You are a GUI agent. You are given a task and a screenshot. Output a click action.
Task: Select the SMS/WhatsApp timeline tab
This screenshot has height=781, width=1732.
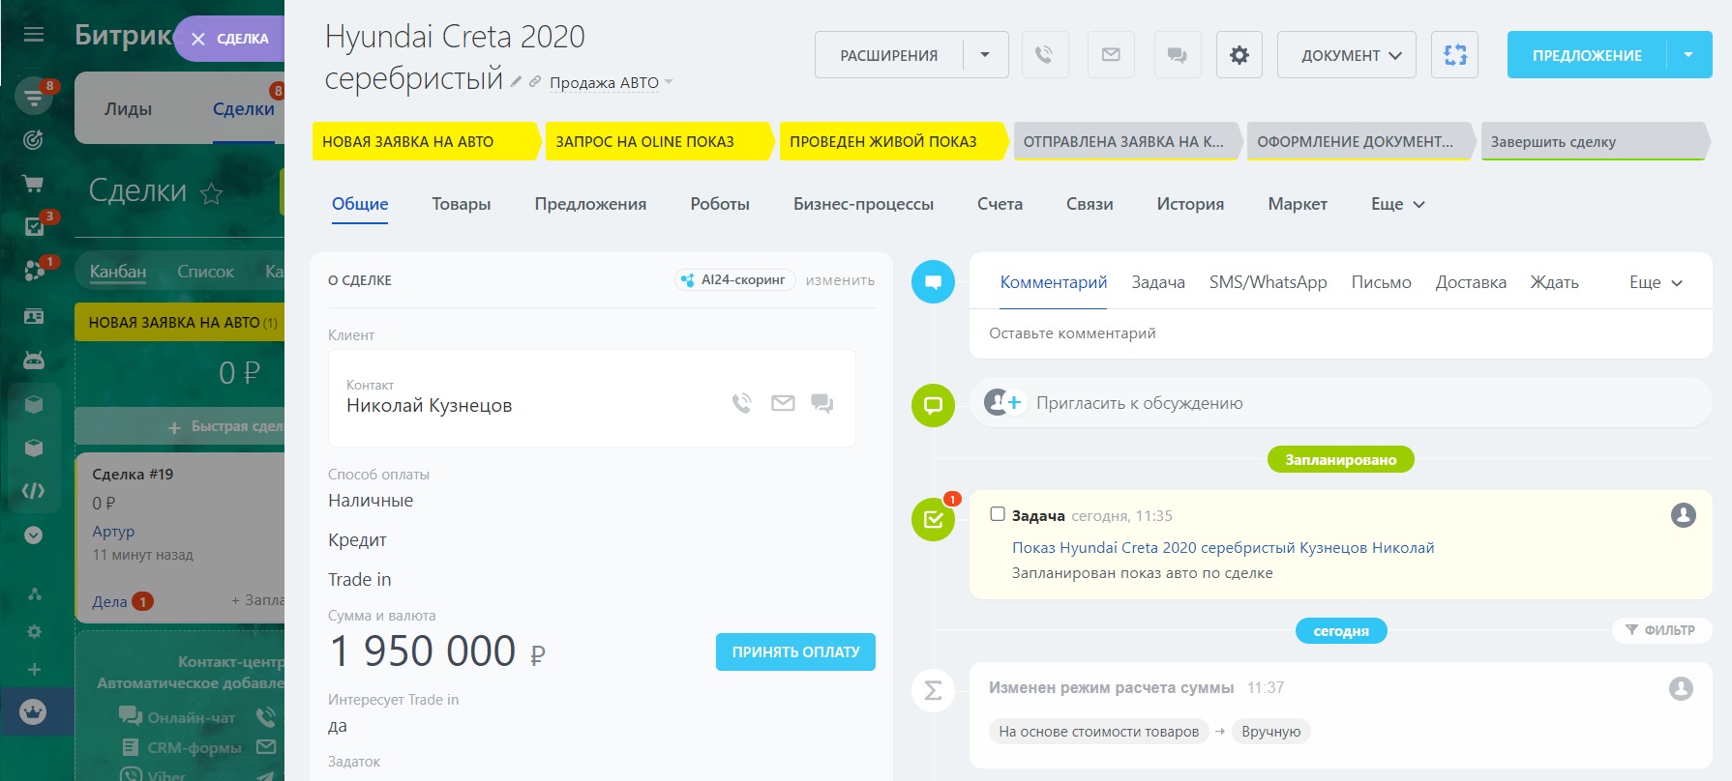click(1268, 282)
